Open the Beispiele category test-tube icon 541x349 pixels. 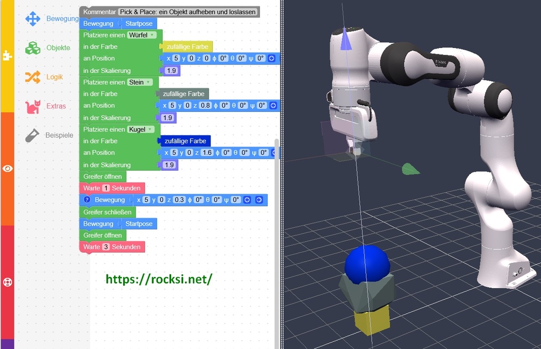[x=32, y=136]
